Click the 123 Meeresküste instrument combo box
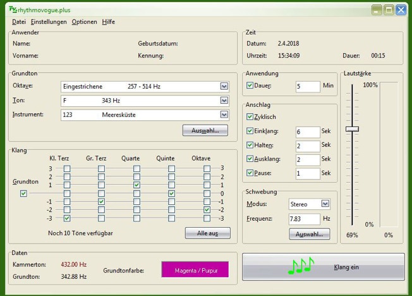This screenshot has width=412, height=296. coord(145,115)
